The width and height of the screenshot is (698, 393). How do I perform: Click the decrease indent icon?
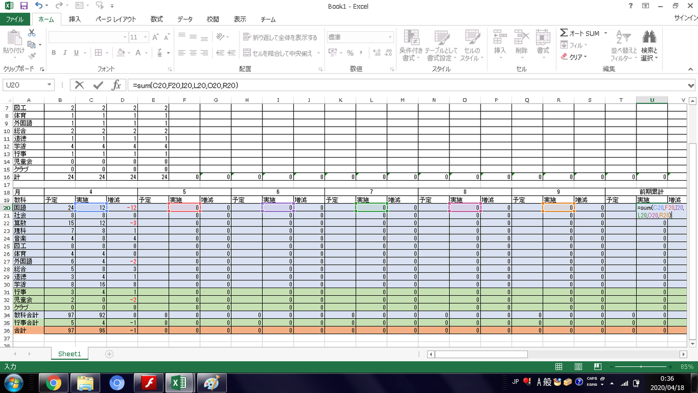point(219,53)
